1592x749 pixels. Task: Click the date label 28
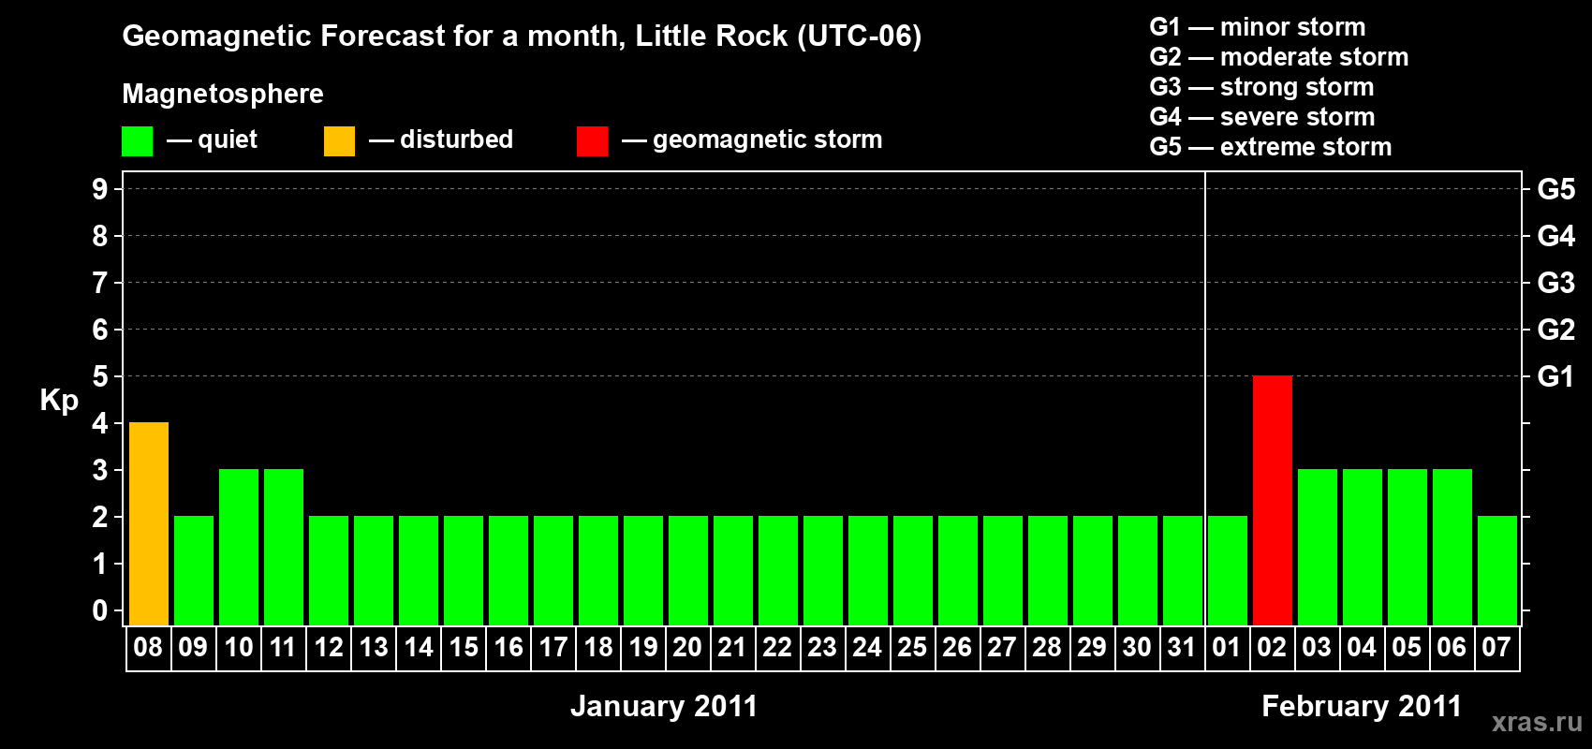coord(1047,648)
